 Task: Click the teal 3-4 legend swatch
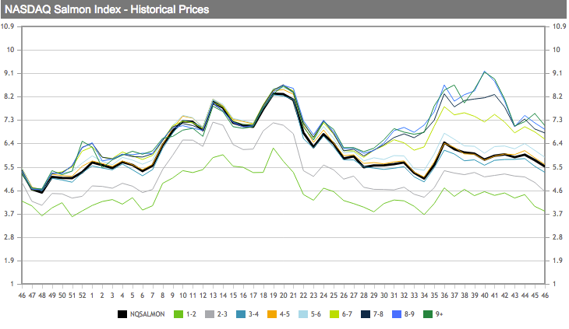(x=241, y=314)
